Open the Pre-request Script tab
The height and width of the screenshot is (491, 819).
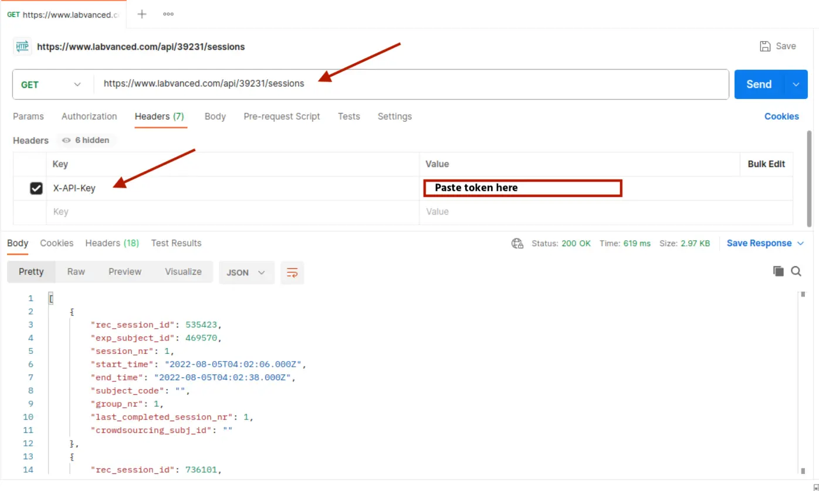(x=282, y=116)
